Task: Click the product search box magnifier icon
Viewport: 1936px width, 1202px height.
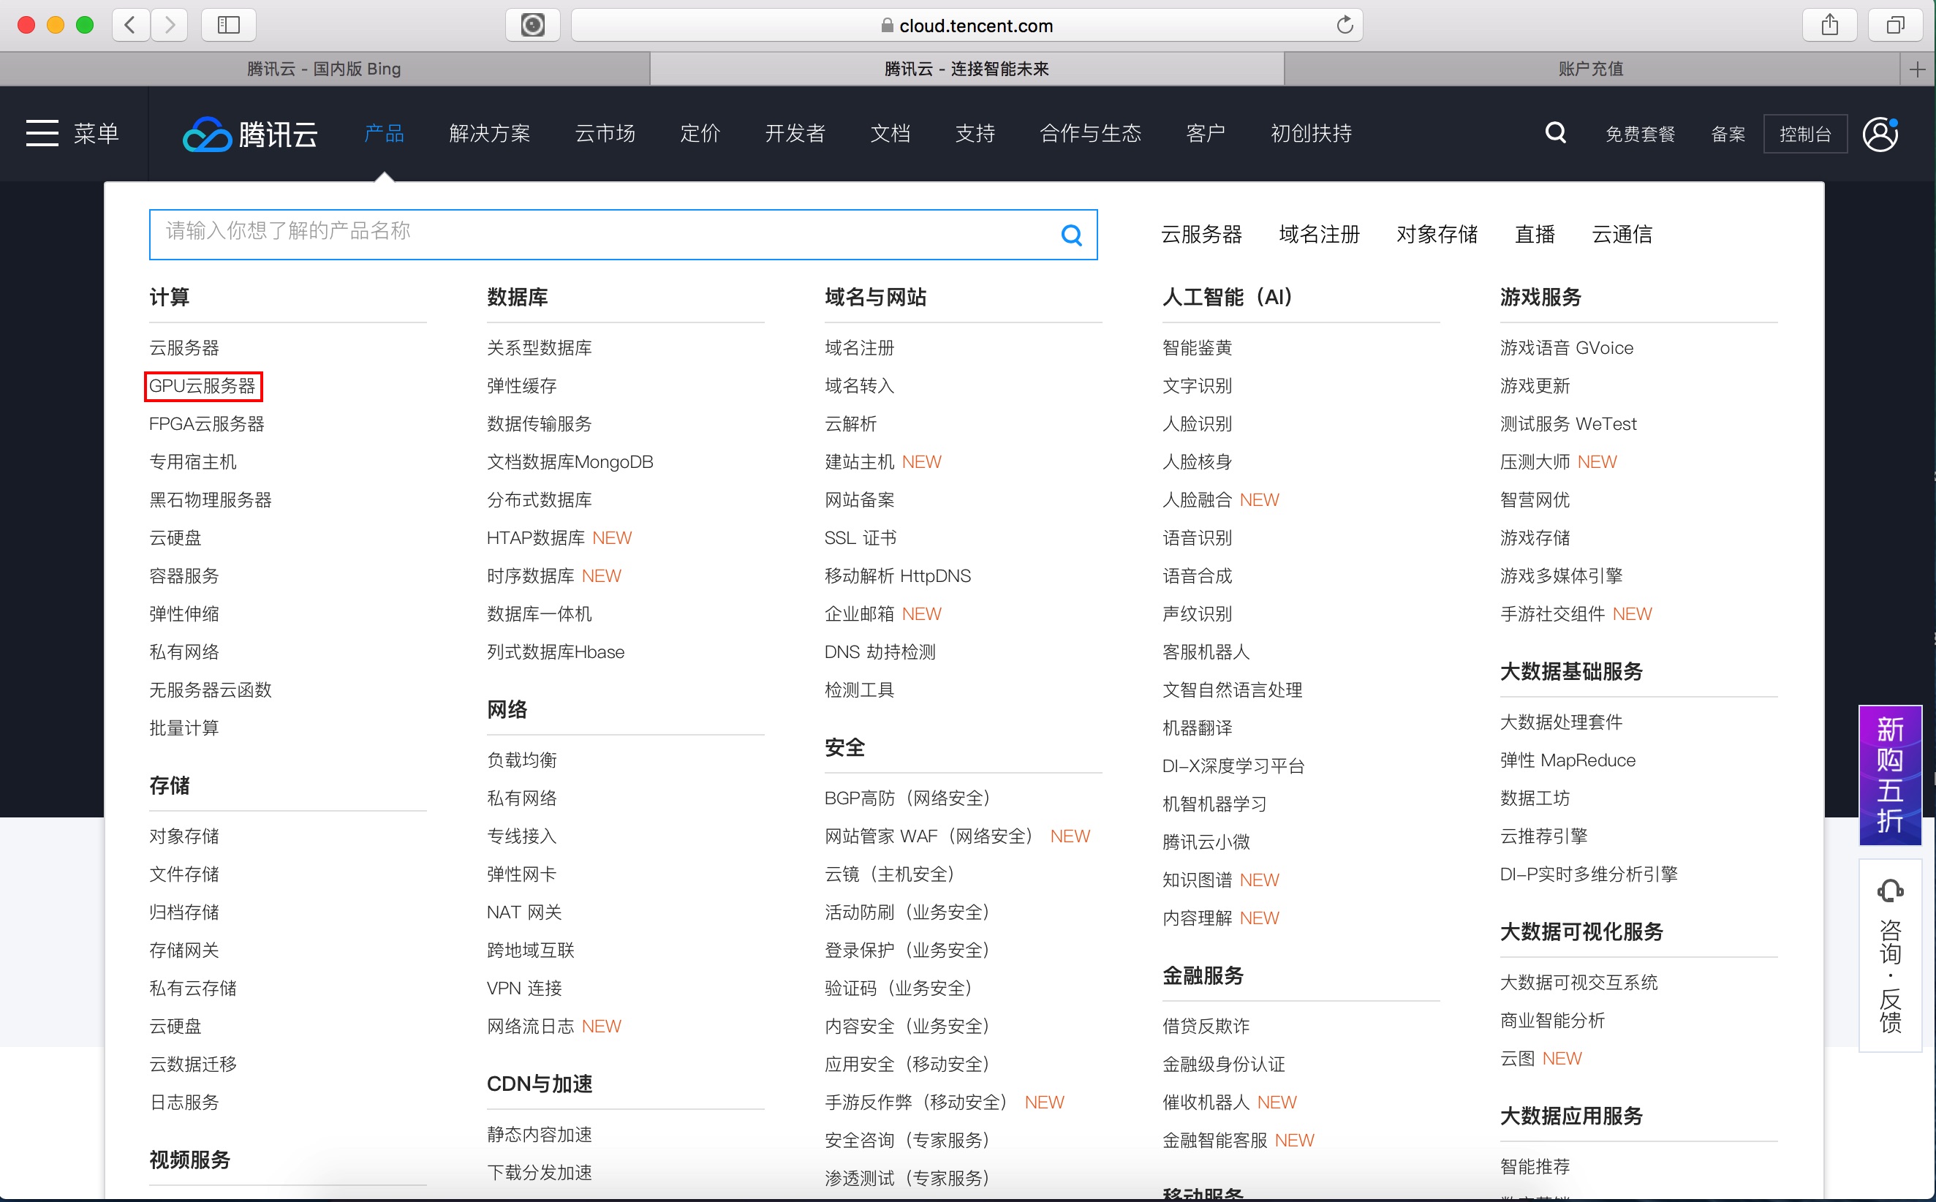Action: [1070, 235]
